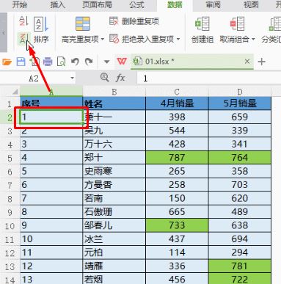Open the custom 排序 sort button
Screen dimensions: 281x284
[41, 29]
